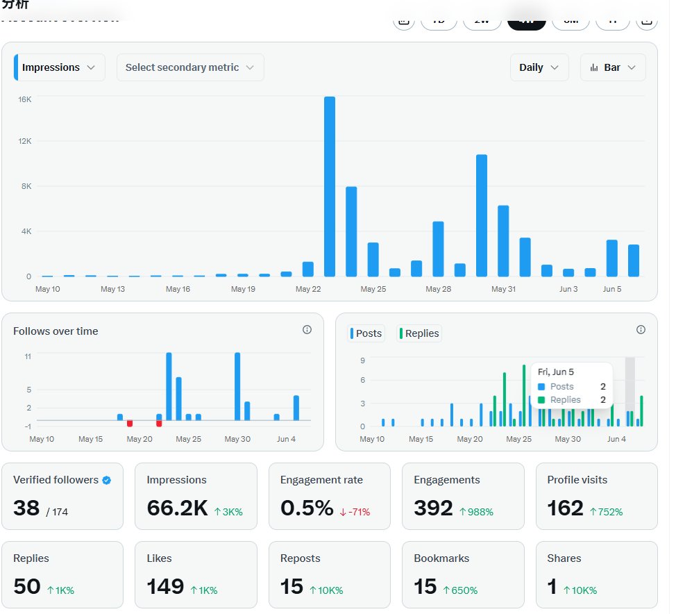Viewport: 676px width, 614px height.
Task: Click the green 988% change indicator
Action: click(x=476, y=512)
